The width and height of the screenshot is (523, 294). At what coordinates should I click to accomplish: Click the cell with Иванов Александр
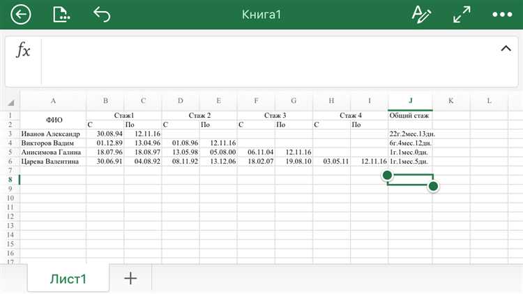[53, 134]
